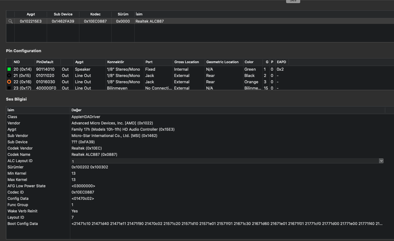Sort by the Kodec column header
Image resolution: width=394 pixels, height=241 pixels.
[95, 14]
